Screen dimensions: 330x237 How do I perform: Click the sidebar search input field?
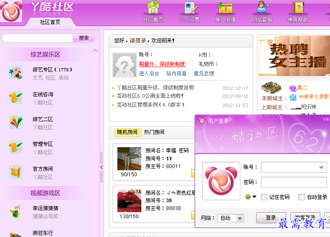click(37, 38)
